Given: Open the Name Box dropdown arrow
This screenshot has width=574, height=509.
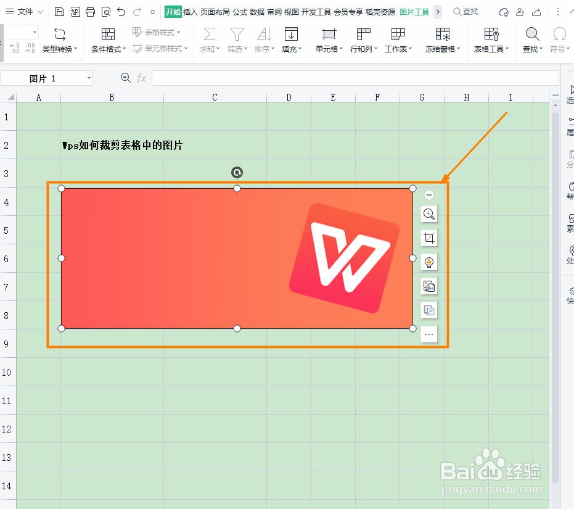Looking at the screenshot, I should 89,78.
